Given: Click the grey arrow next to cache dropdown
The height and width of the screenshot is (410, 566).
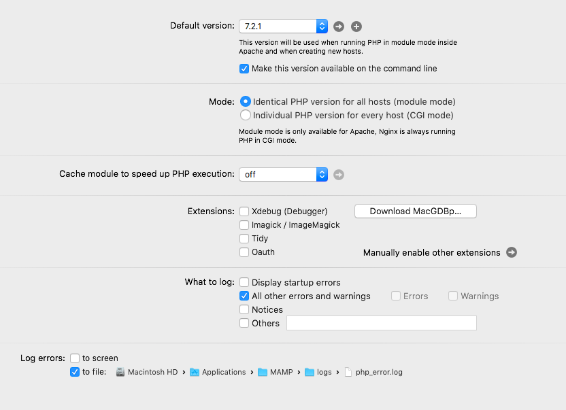Looking at the screenshot, I should click(339, 175).
